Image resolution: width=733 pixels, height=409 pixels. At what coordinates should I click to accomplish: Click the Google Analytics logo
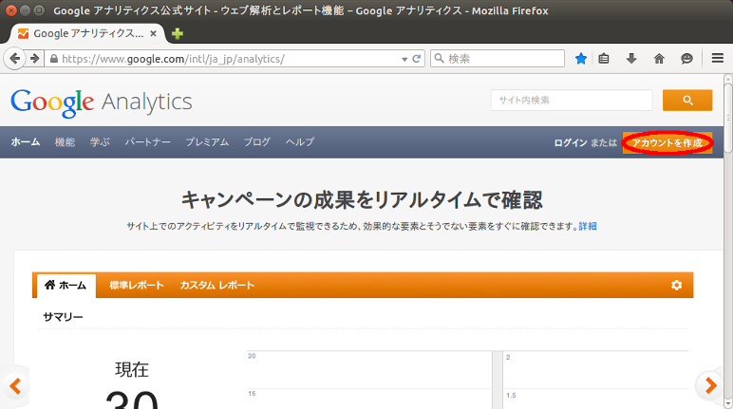[102, 102]
